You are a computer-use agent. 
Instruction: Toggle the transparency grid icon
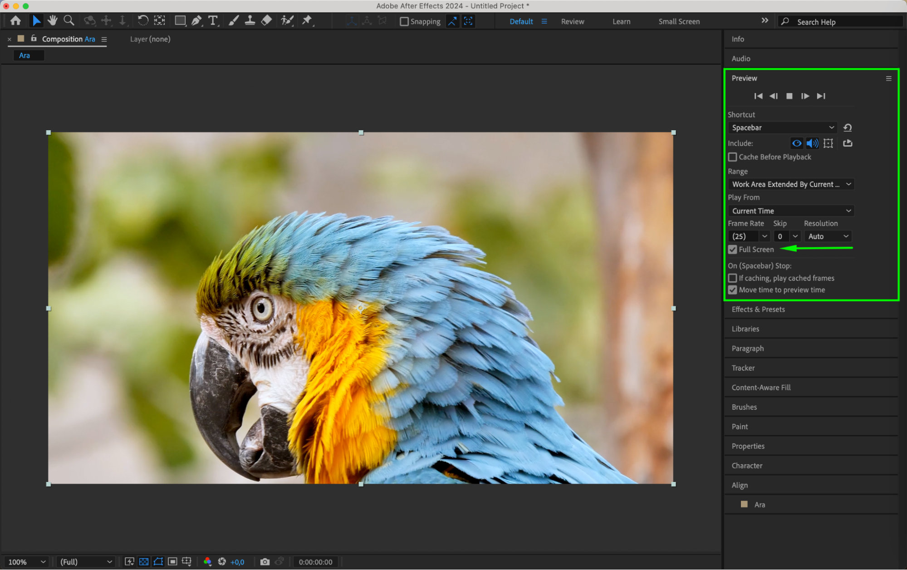coord(144,562)
